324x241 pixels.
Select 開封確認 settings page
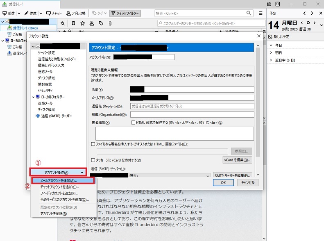pyautogui.click(x=45, y=84)
